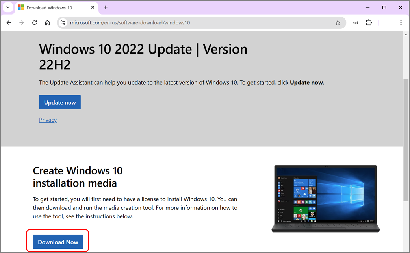Click the Windows 10 laptop image
This screenshot has width=410, height=253.
(x=326, y=199)
